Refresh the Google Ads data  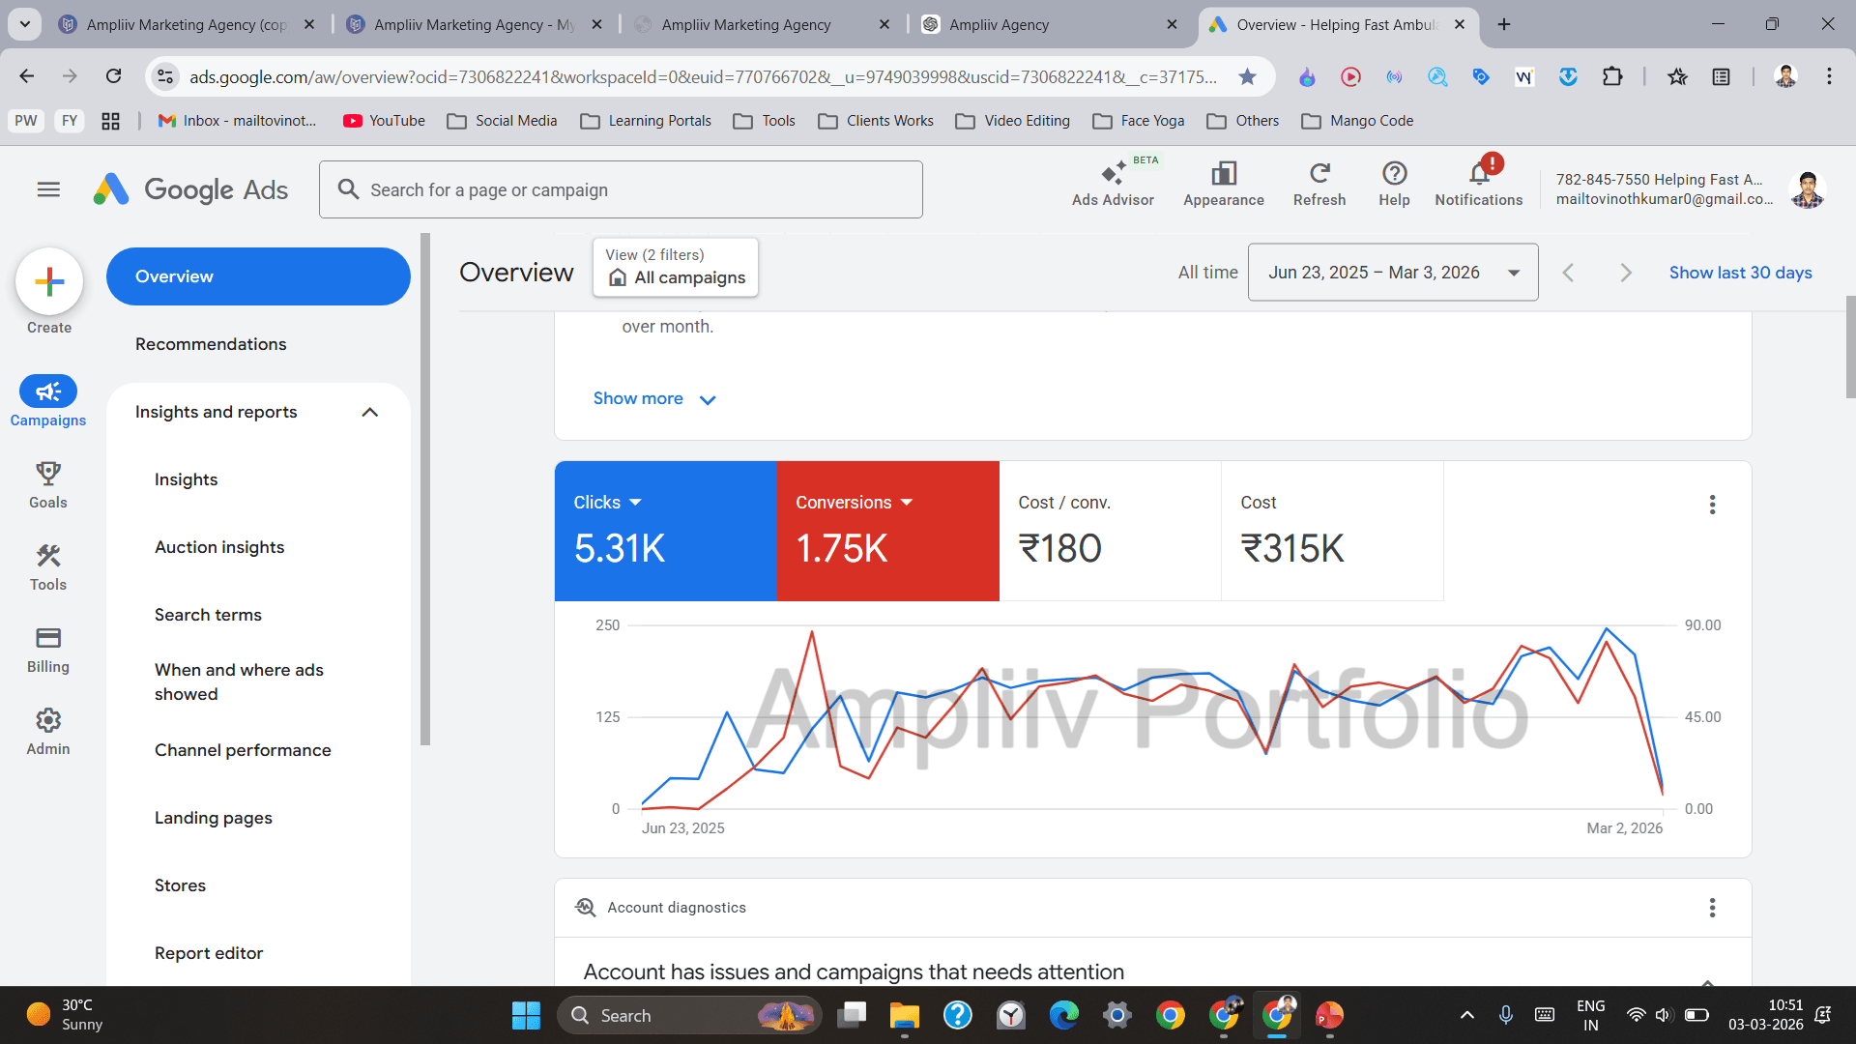[x=1319, y=184]
